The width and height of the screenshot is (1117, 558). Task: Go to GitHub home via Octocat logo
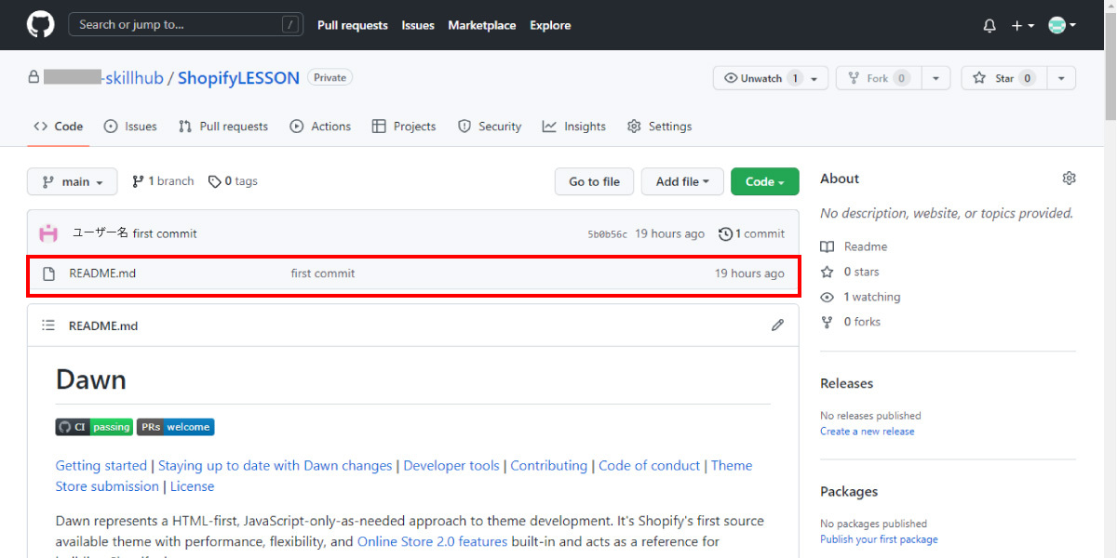[40, 25]
